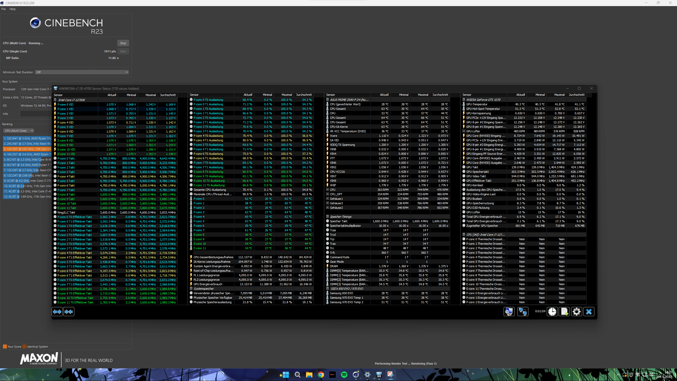This screenshot has height=381, width=677.
Task: Open Google Chrome from taskbar
Action: point(321,375)
